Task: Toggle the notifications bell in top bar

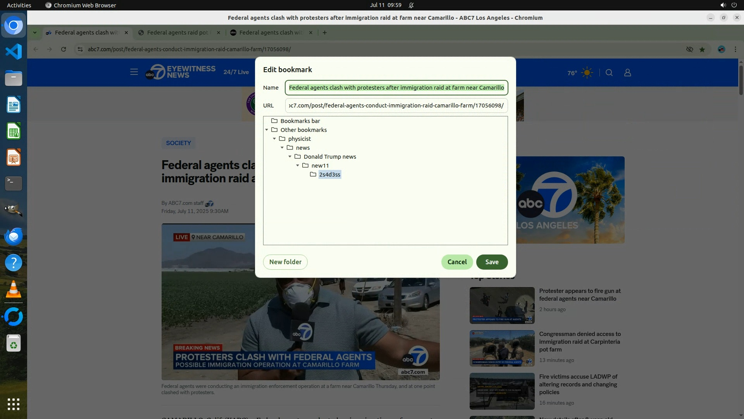Action: tap(411, 5)
